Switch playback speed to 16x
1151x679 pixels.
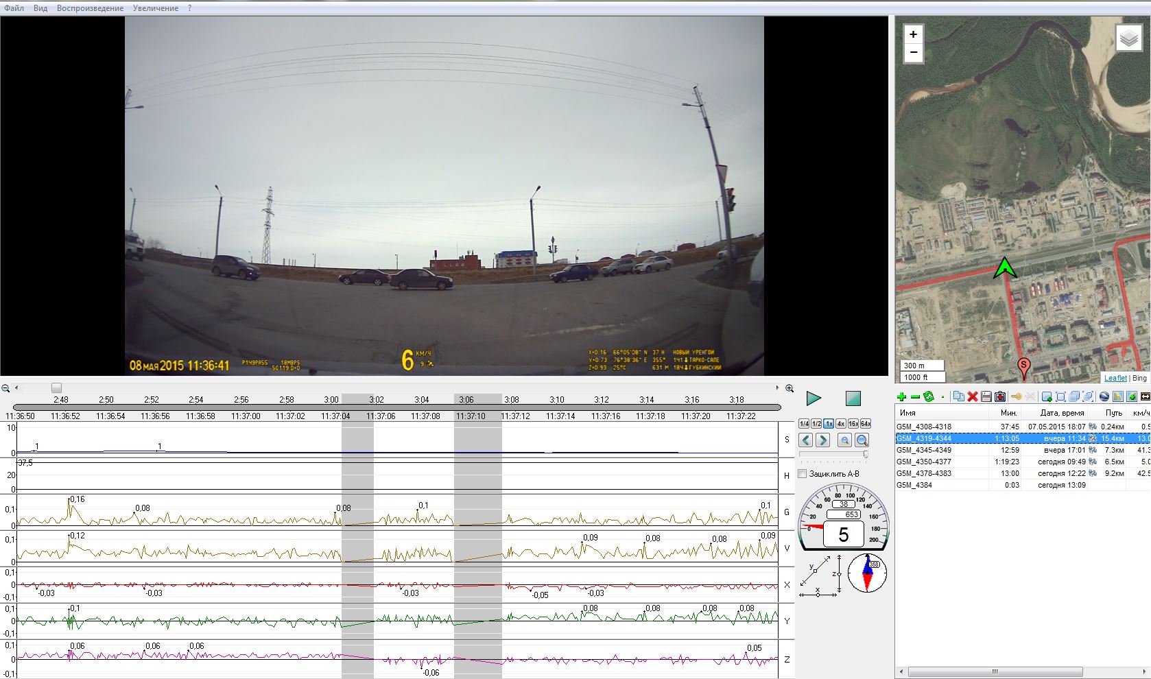[853, 424]
